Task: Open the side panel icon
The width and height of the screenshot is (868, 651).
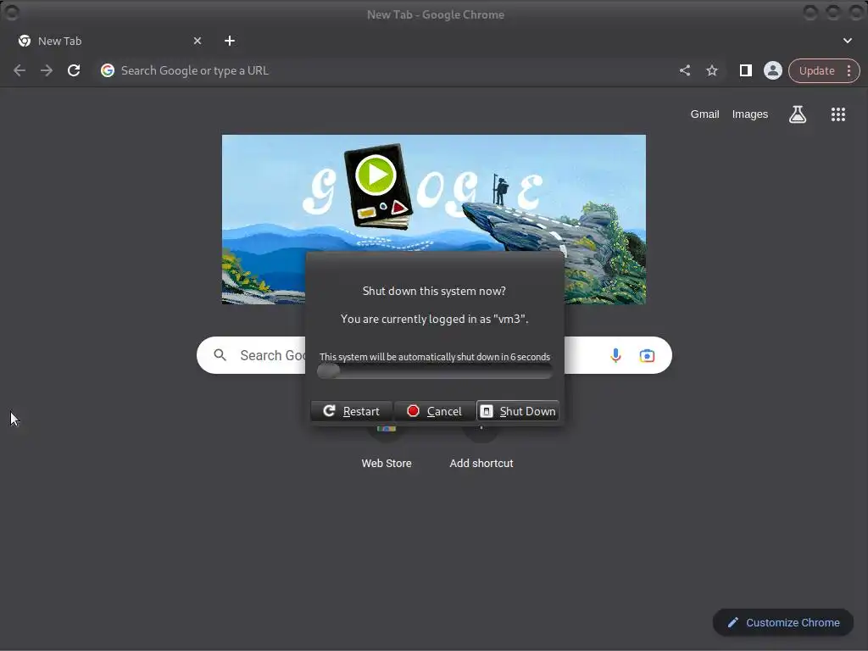Action: pyautogui.click(x=746, y=70)
